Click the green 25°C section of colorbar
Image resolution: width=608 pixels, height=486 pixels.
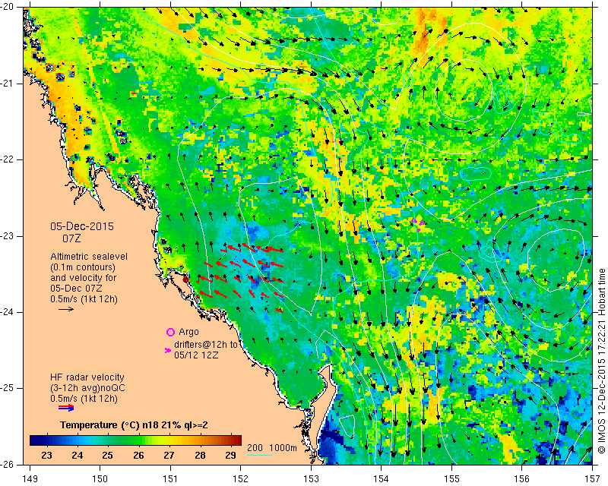tap(107, 440)
